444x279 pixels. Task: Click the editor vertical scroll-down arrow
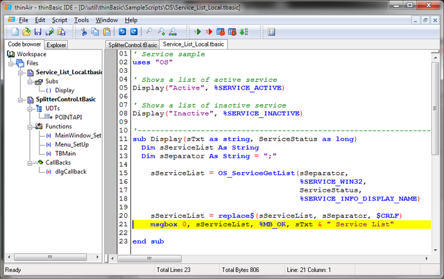click(435, 250)
